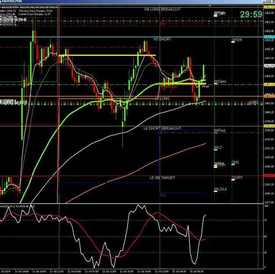Click the white 2411.00 current price tag

(269, 66)
